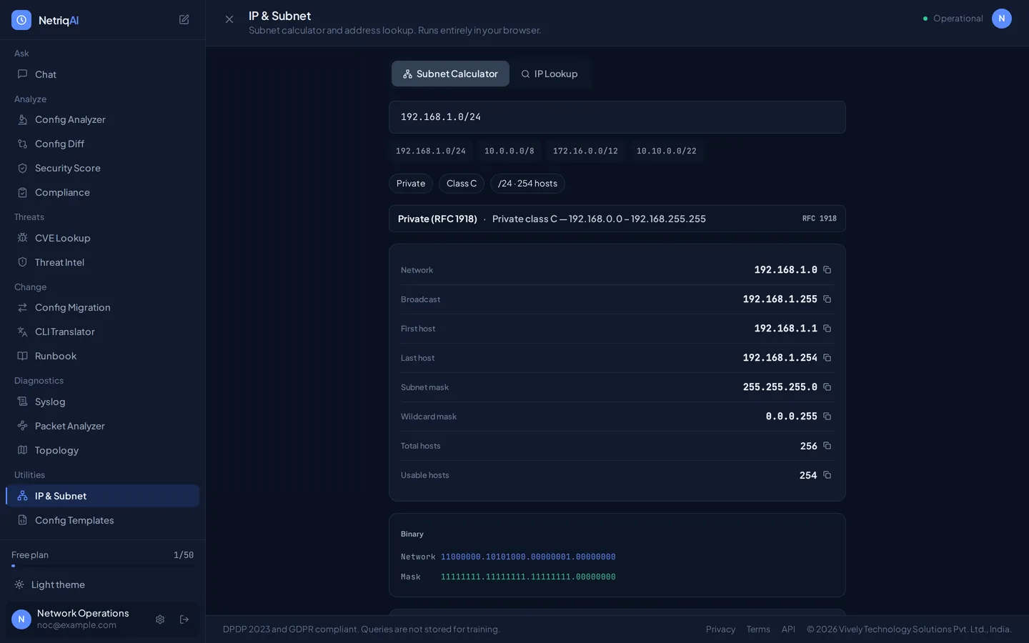Choose the 192.168.1.0/24 preset chip
This screenshot has width=1029, height=643.
(431, 151)
